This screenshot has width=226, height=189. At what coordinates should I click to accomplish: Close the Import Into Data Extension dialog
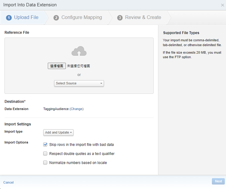tap(222, 5)
